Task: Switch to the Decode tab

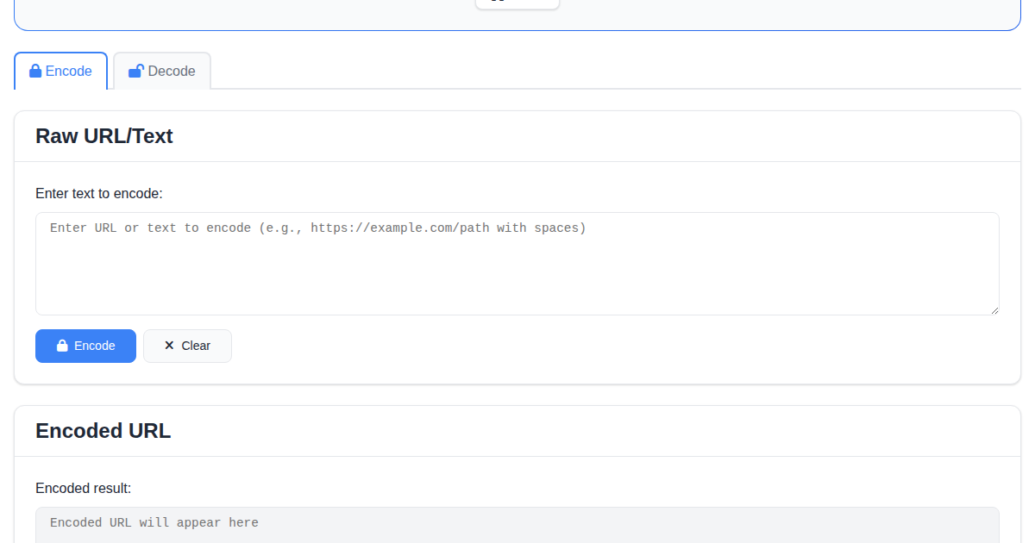Action: point(162,72)
